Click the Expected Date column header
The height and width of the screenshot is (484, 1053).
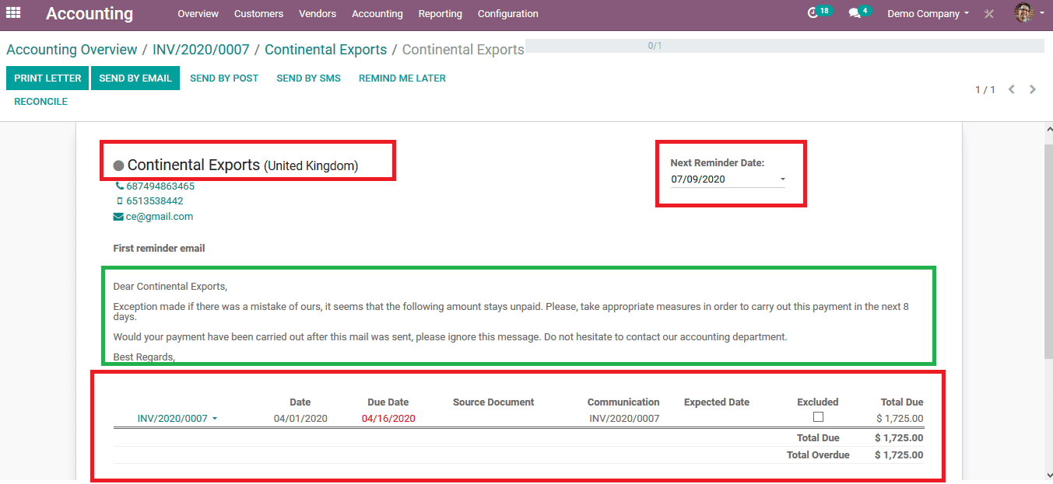717,402
